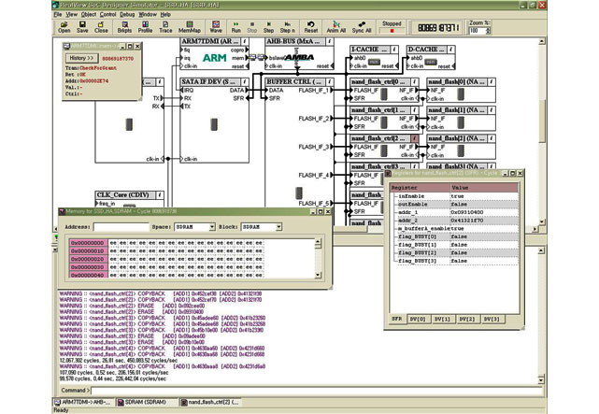The image size is (599, 414).
Task: Open the Profile tool in toolbar
Action: point(145,25)
